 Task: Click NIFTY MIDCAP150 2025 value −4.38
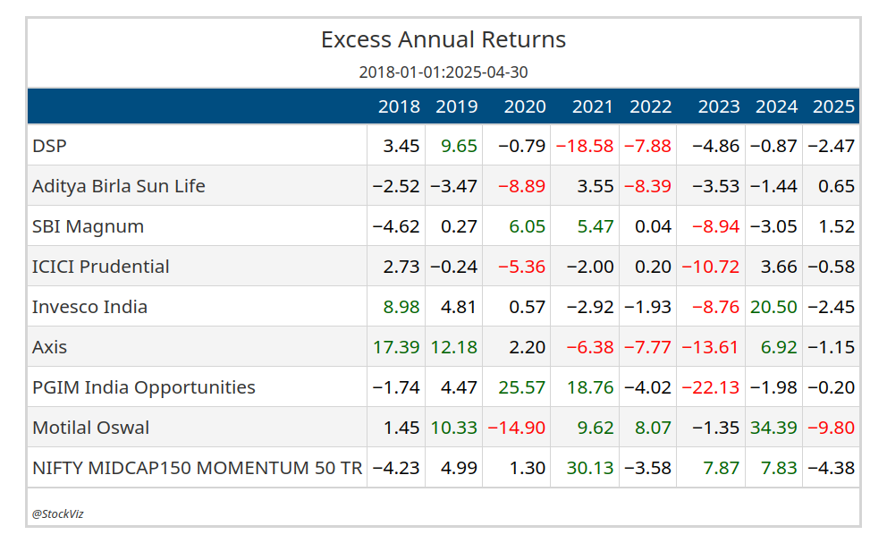[x=831, y=468]
